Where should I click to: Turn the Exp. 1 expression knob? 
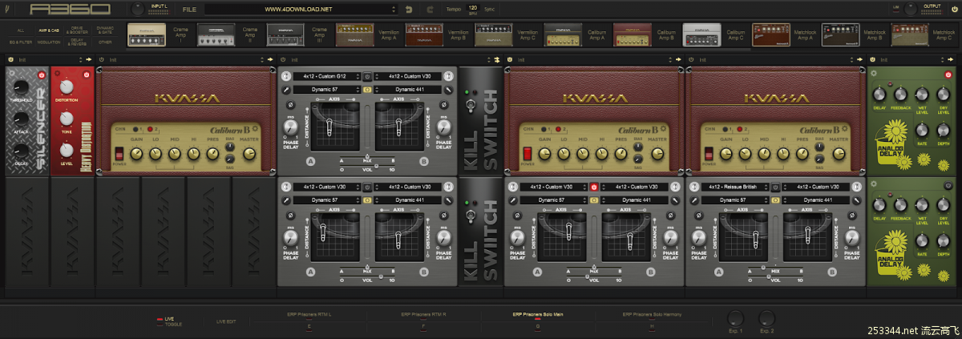coord(735,318)
